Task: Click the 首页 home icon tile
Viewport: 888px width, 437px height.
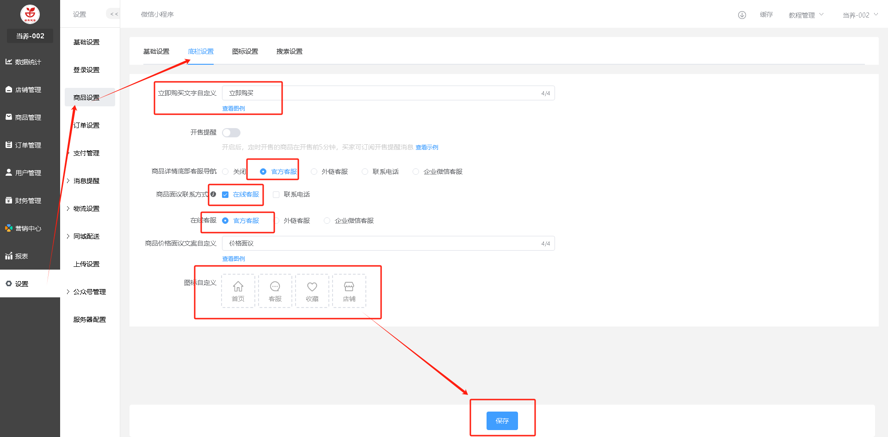Action: 238,291
